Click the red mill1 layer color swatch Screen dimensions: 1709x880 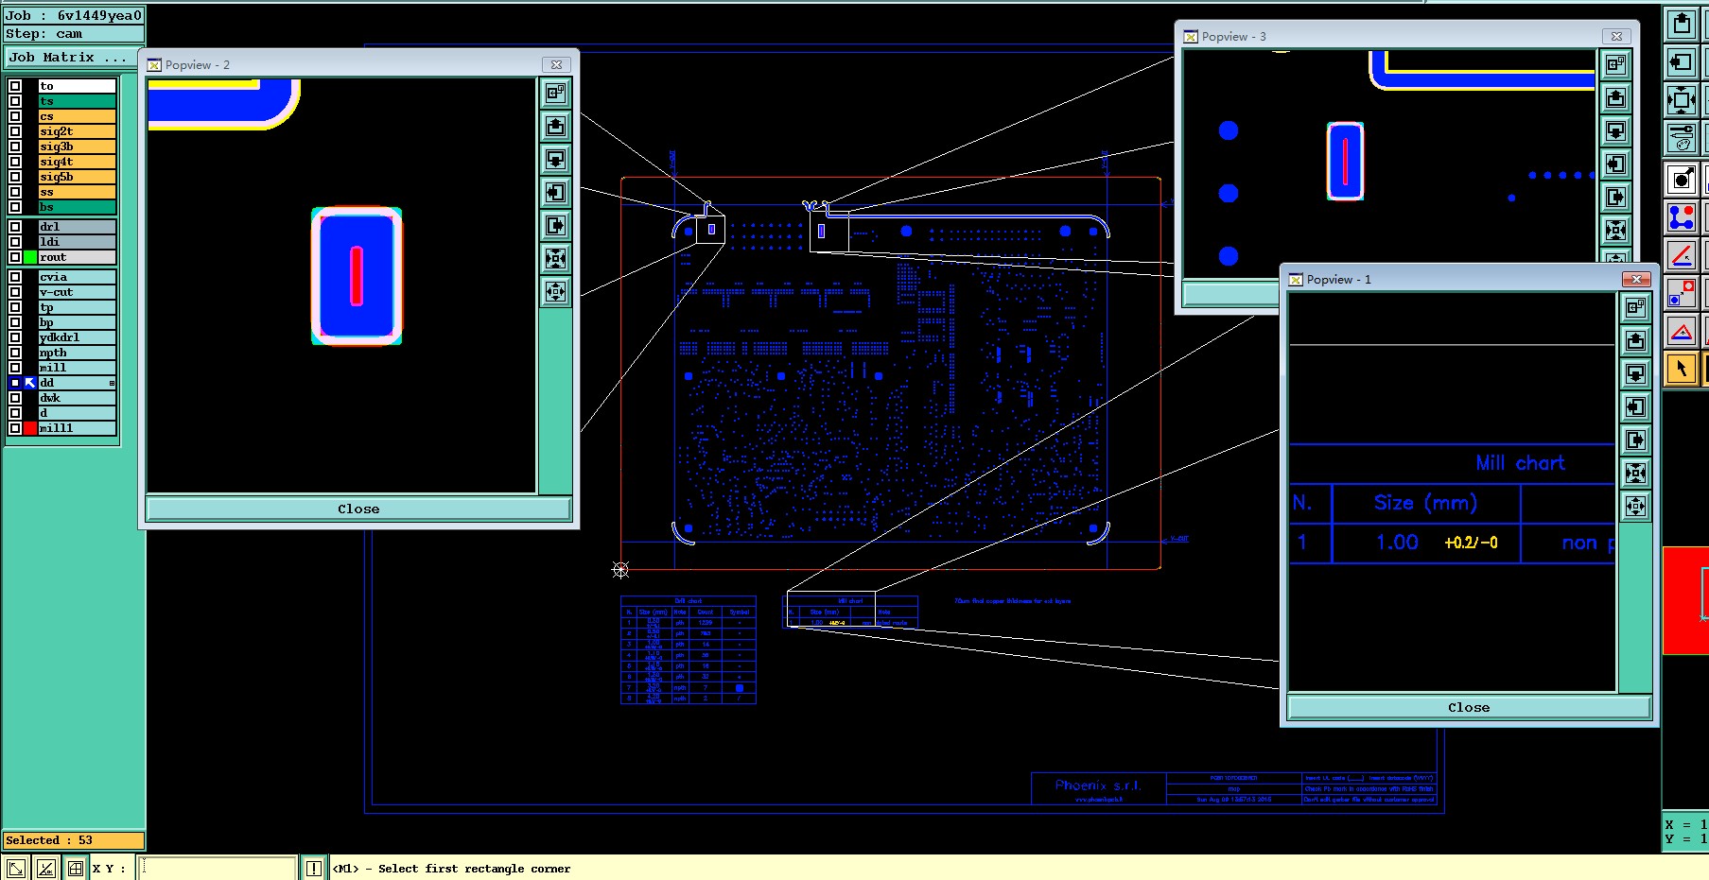30,428
